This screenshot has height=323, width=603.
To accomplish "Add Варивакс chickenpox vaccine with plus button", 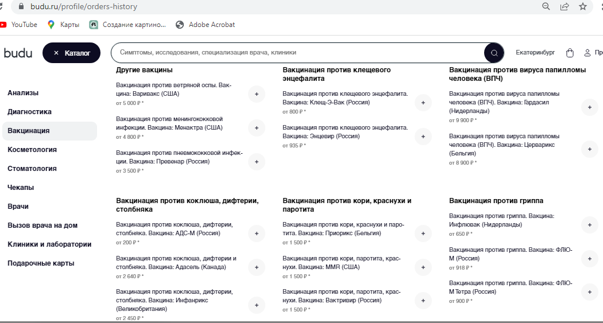I will coord(256,94).
